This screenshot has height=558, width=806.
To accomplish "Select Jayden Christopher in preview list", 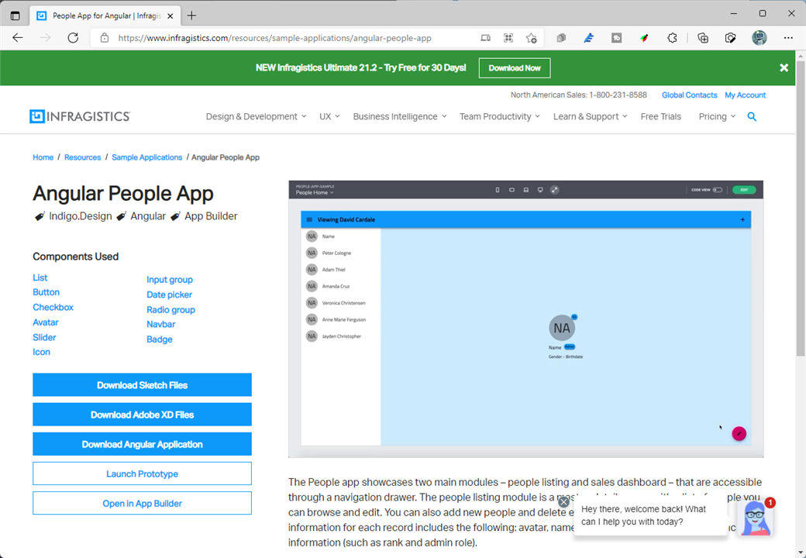I will click(x=341, y=336).
